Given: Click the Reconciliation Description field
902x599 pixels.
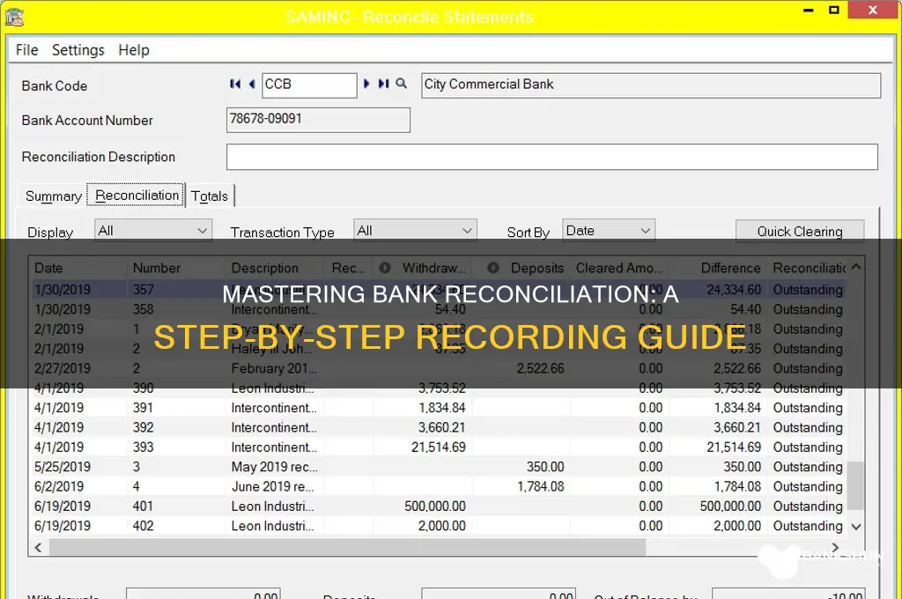Looking at the screenshot, I should click(x=552, y=157).
